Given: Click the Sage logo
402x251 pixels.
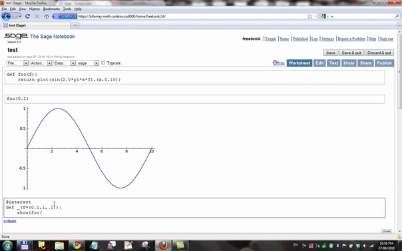Looking at the screenshot, I should [16, 36].
